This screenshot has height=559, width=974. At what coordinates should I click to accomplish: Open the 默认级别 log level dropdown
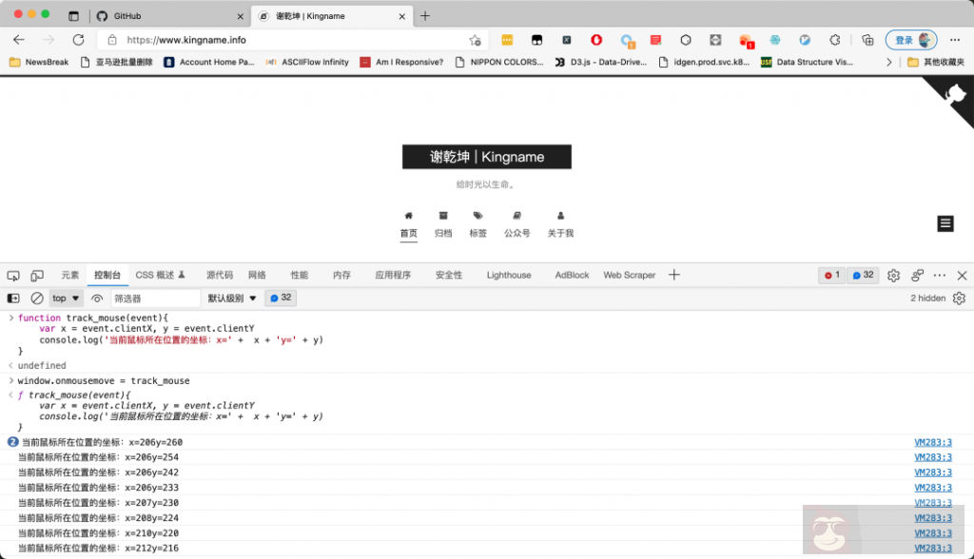tap(232, 299)
